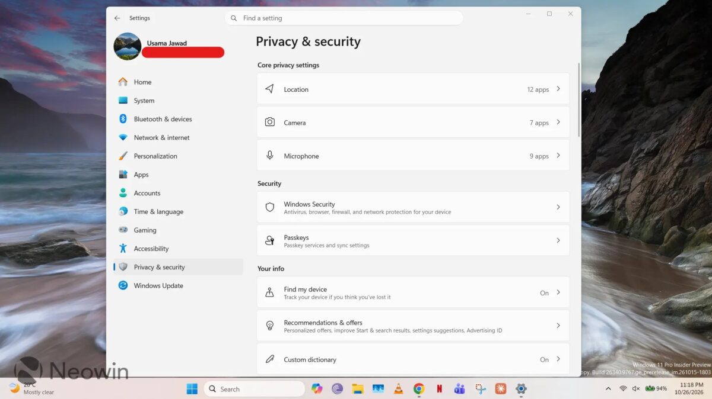Open the Windows Security setting title

(309, 204)
